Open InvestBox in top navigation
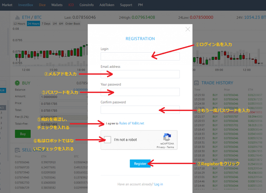 pos(26,5)
